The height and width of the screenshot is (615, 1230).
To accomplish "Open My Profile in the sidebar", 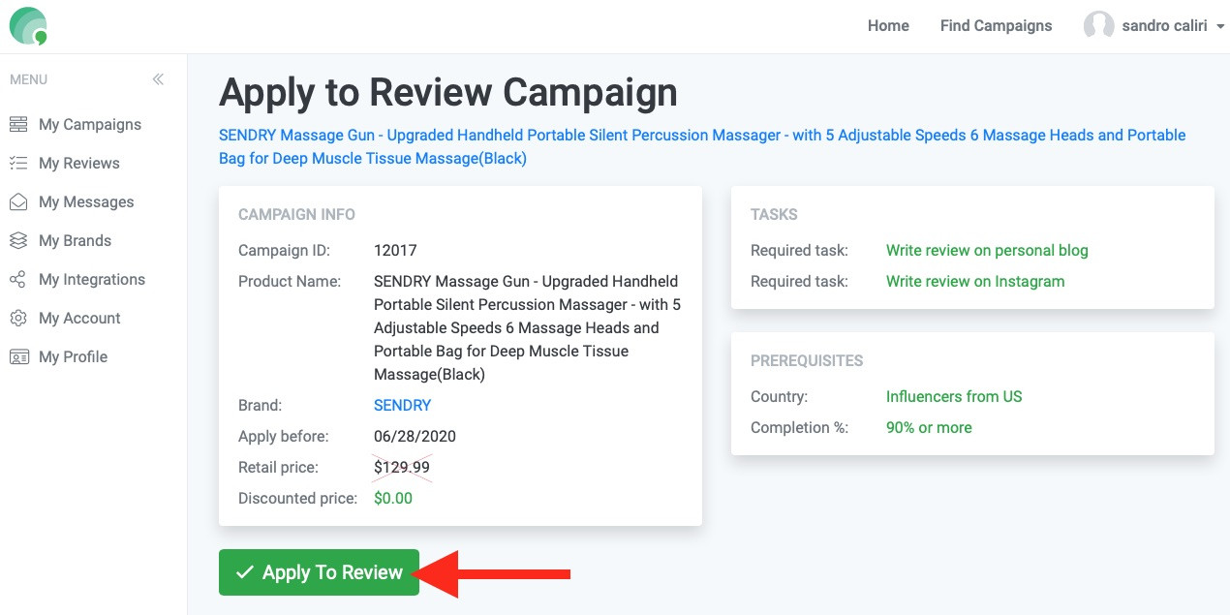I will 73,356.
